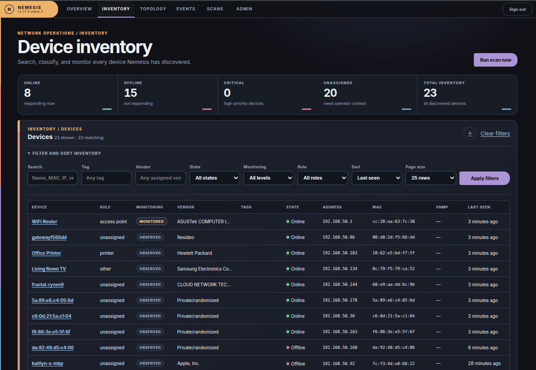Screen dimensions: 536x370
Task: Open the Page size 25 rows dropdown
Action: point(431,178)
